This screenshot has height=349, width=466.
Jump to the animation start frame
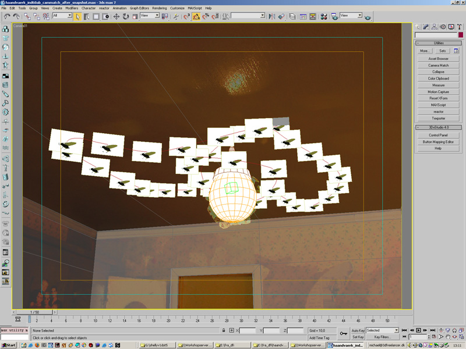[x=404, y=330]
